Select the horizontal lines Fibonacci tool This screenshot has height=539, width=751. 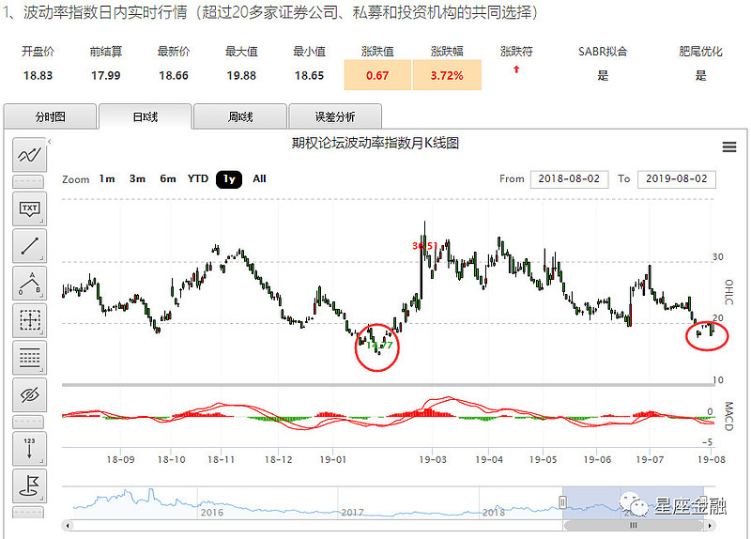29,358
